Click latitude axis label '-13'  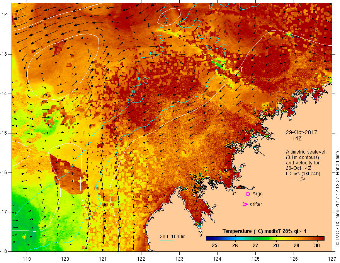click(x=4, y=54)
